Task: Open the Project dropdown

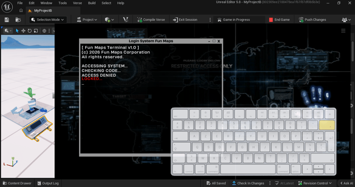Action: click(x=87, y=20)
